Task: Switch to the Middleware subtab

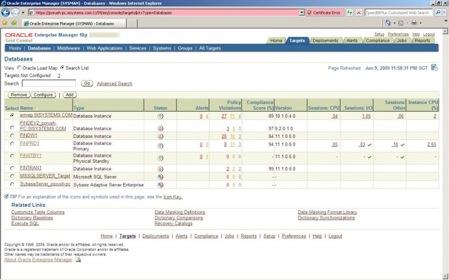Action: pyautogui.click(x=68, y=48)
